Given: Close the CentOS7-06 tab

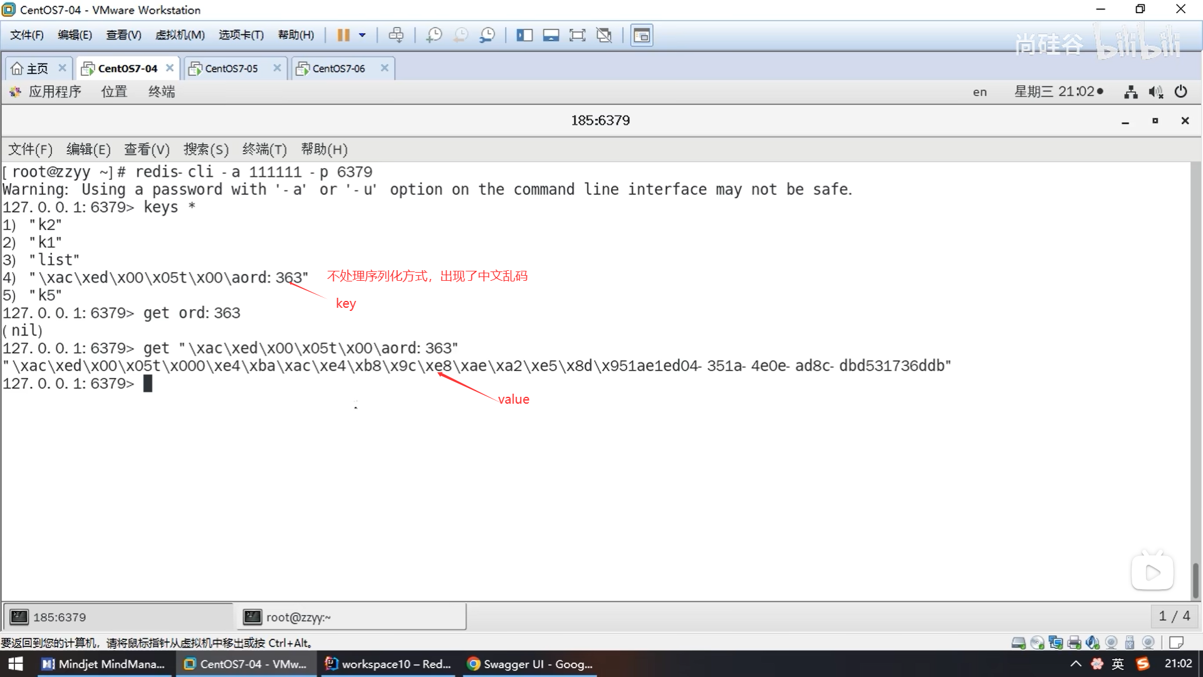Looking at the screenshot, I should coord(385,68).
